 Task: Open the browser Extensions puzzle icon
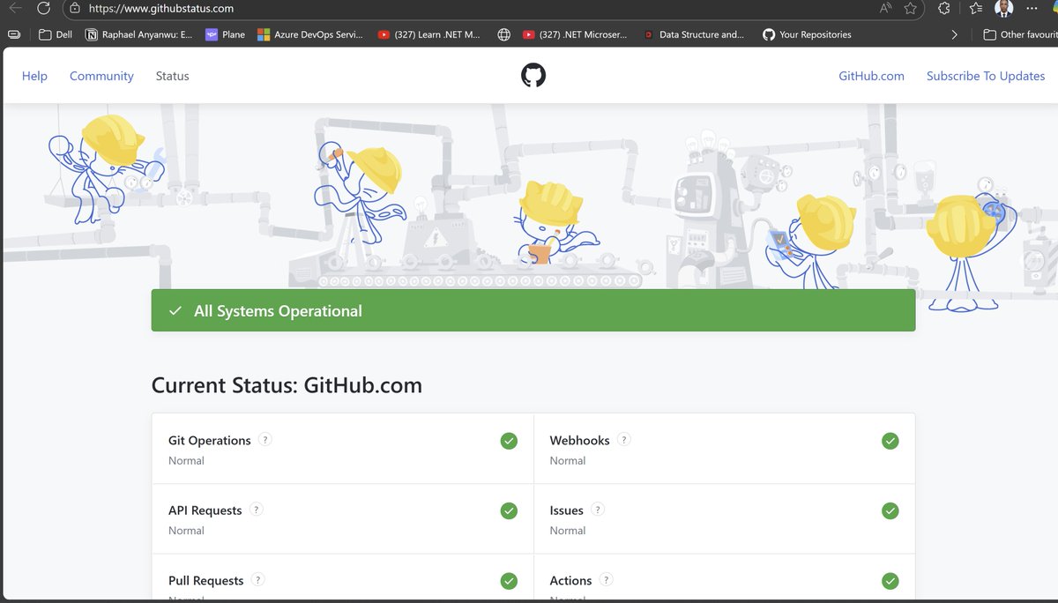tap(944, 9)
